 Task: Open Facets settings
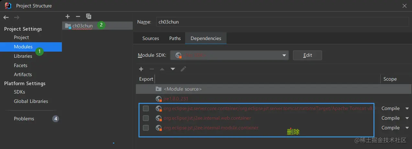click(20, 65)
